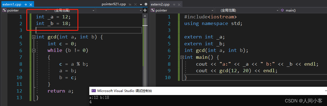Screen dimensions: 327x106
Task: Click line number 8 in extern2.cpp
Action: click(x=169, y=64)
